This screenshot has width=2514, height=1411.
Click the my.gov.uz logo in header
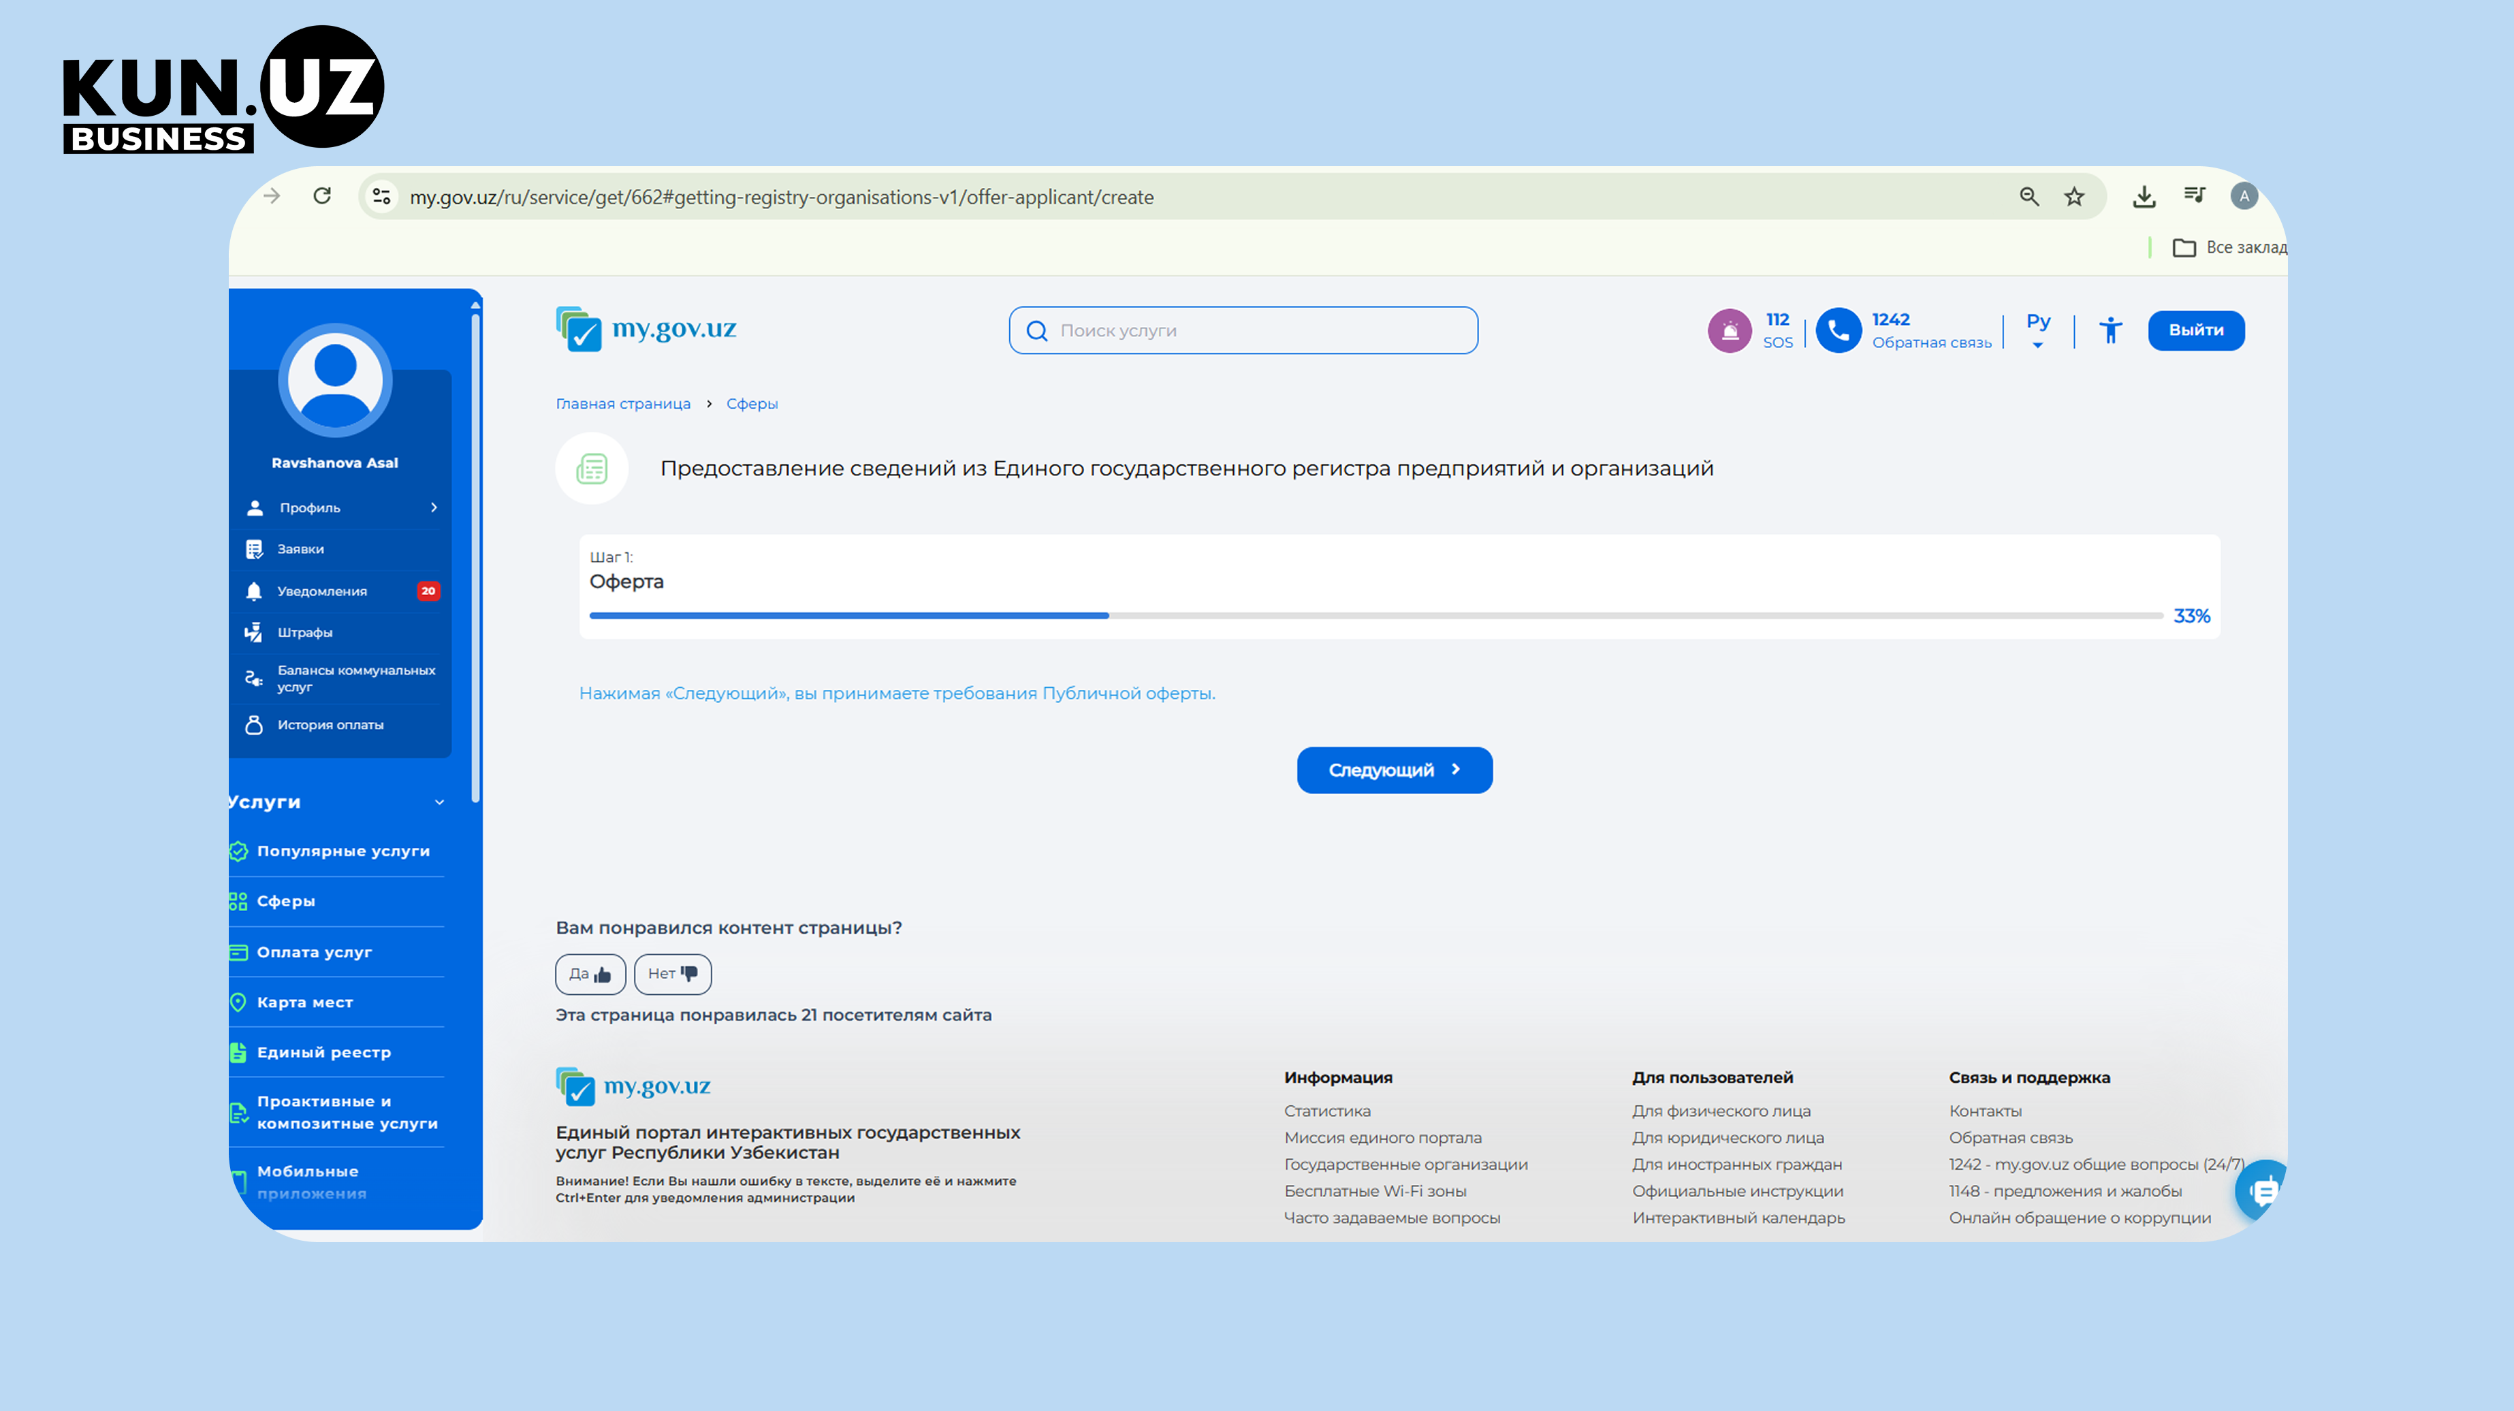click(646, 330)
